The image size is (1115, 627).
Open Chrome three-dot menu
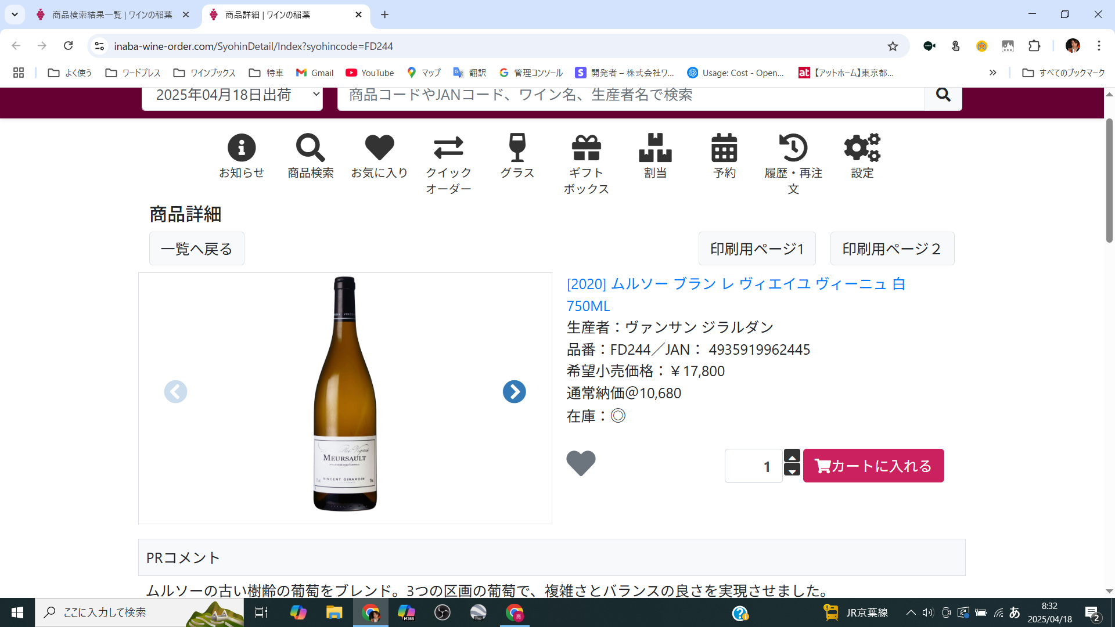coord(1099,46)
